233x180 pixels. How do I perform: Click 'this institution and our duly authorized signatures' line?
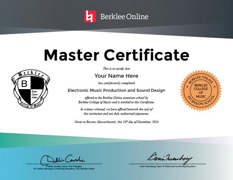[x=116, y=114]
